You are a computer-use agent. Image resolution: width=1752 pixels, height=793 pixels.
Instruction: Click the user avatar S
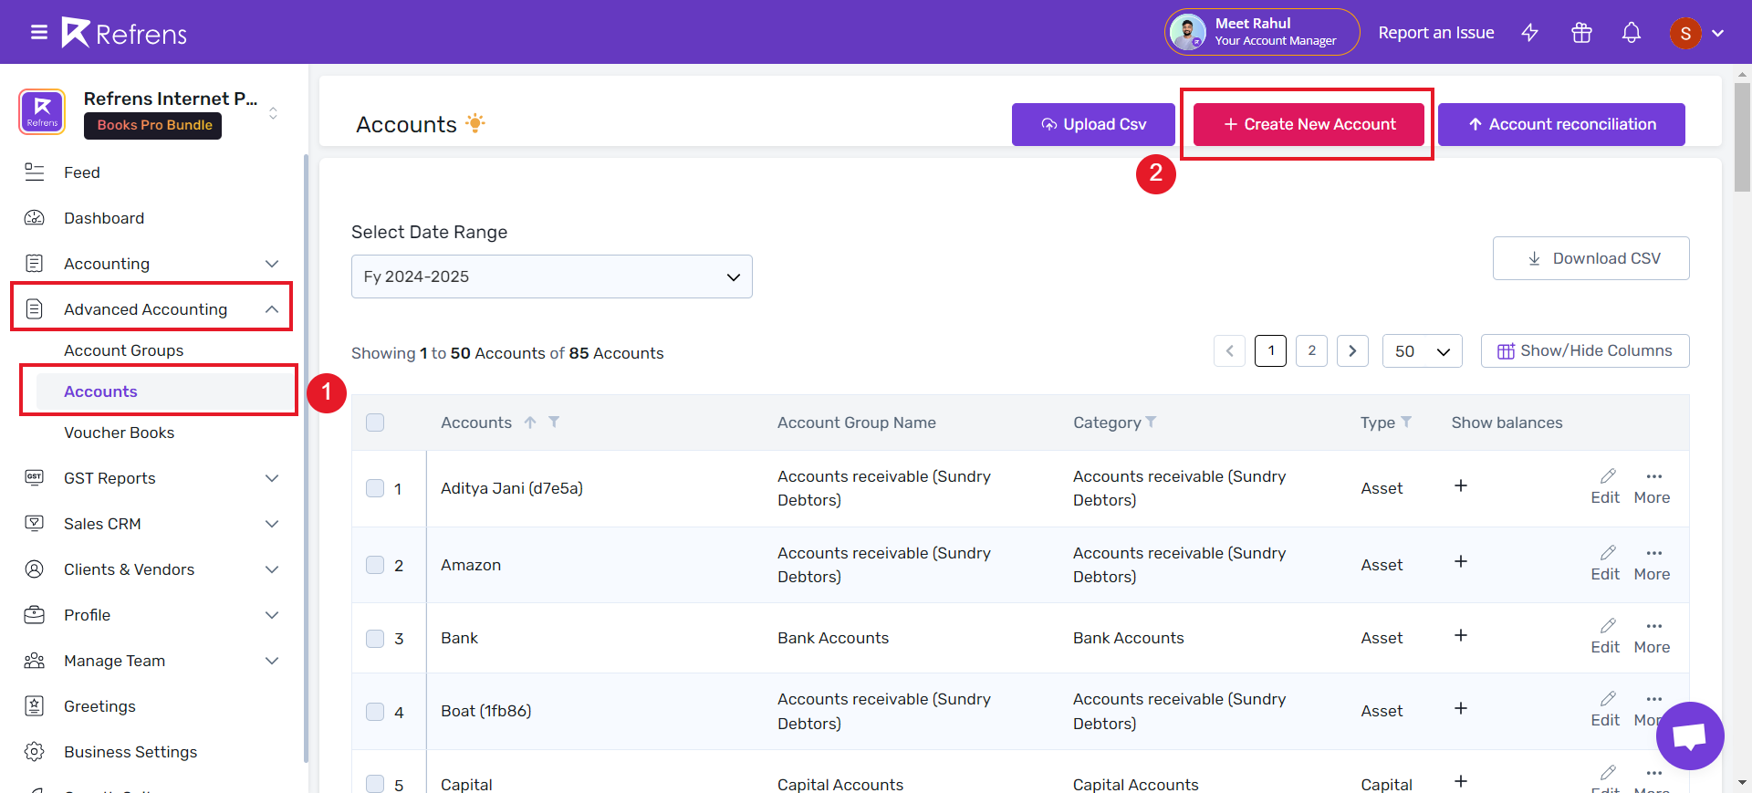(1685, 33)
